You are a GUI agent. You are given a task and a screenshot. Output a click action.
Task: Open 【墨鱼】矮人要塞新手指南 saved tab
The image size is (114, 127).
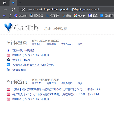(57, 89)
